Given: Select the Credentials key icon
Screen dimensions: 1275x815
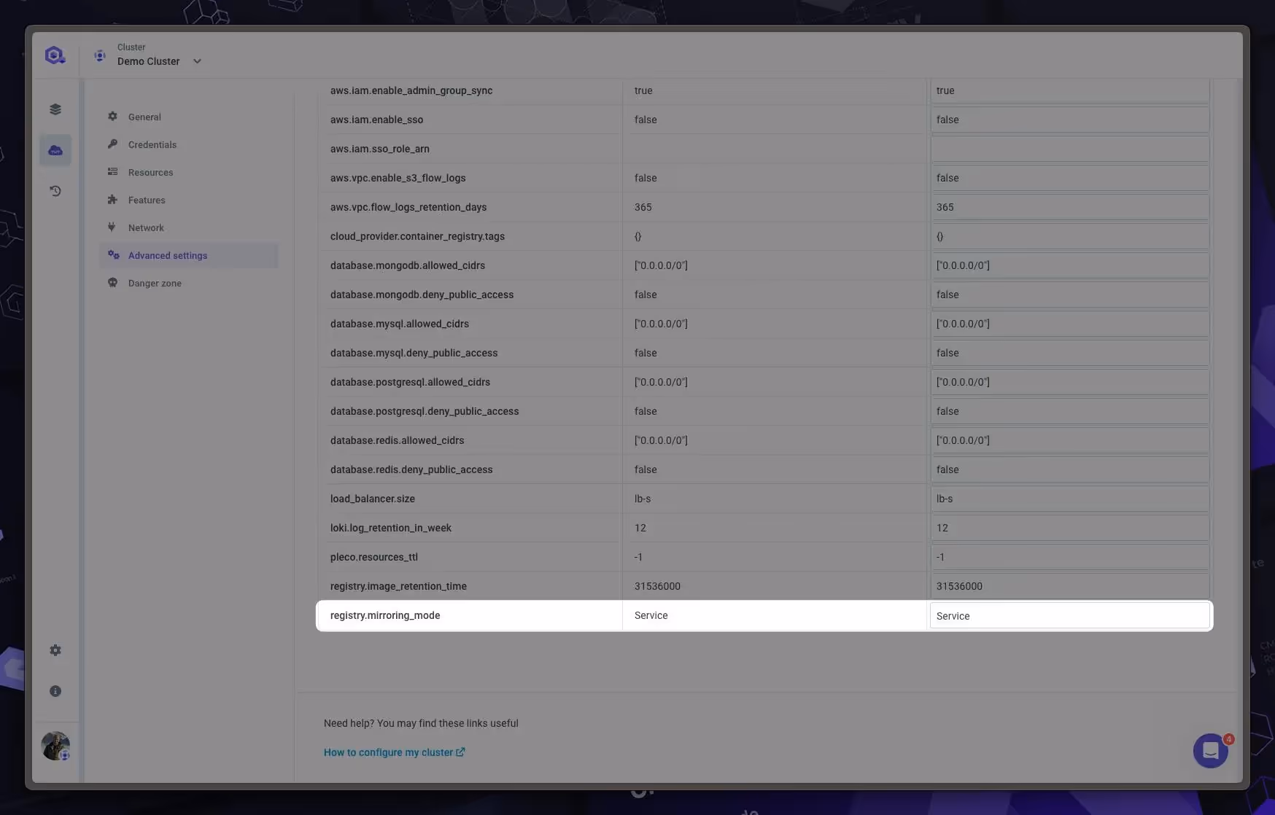Looking at the screenshot, I should 152,144.
